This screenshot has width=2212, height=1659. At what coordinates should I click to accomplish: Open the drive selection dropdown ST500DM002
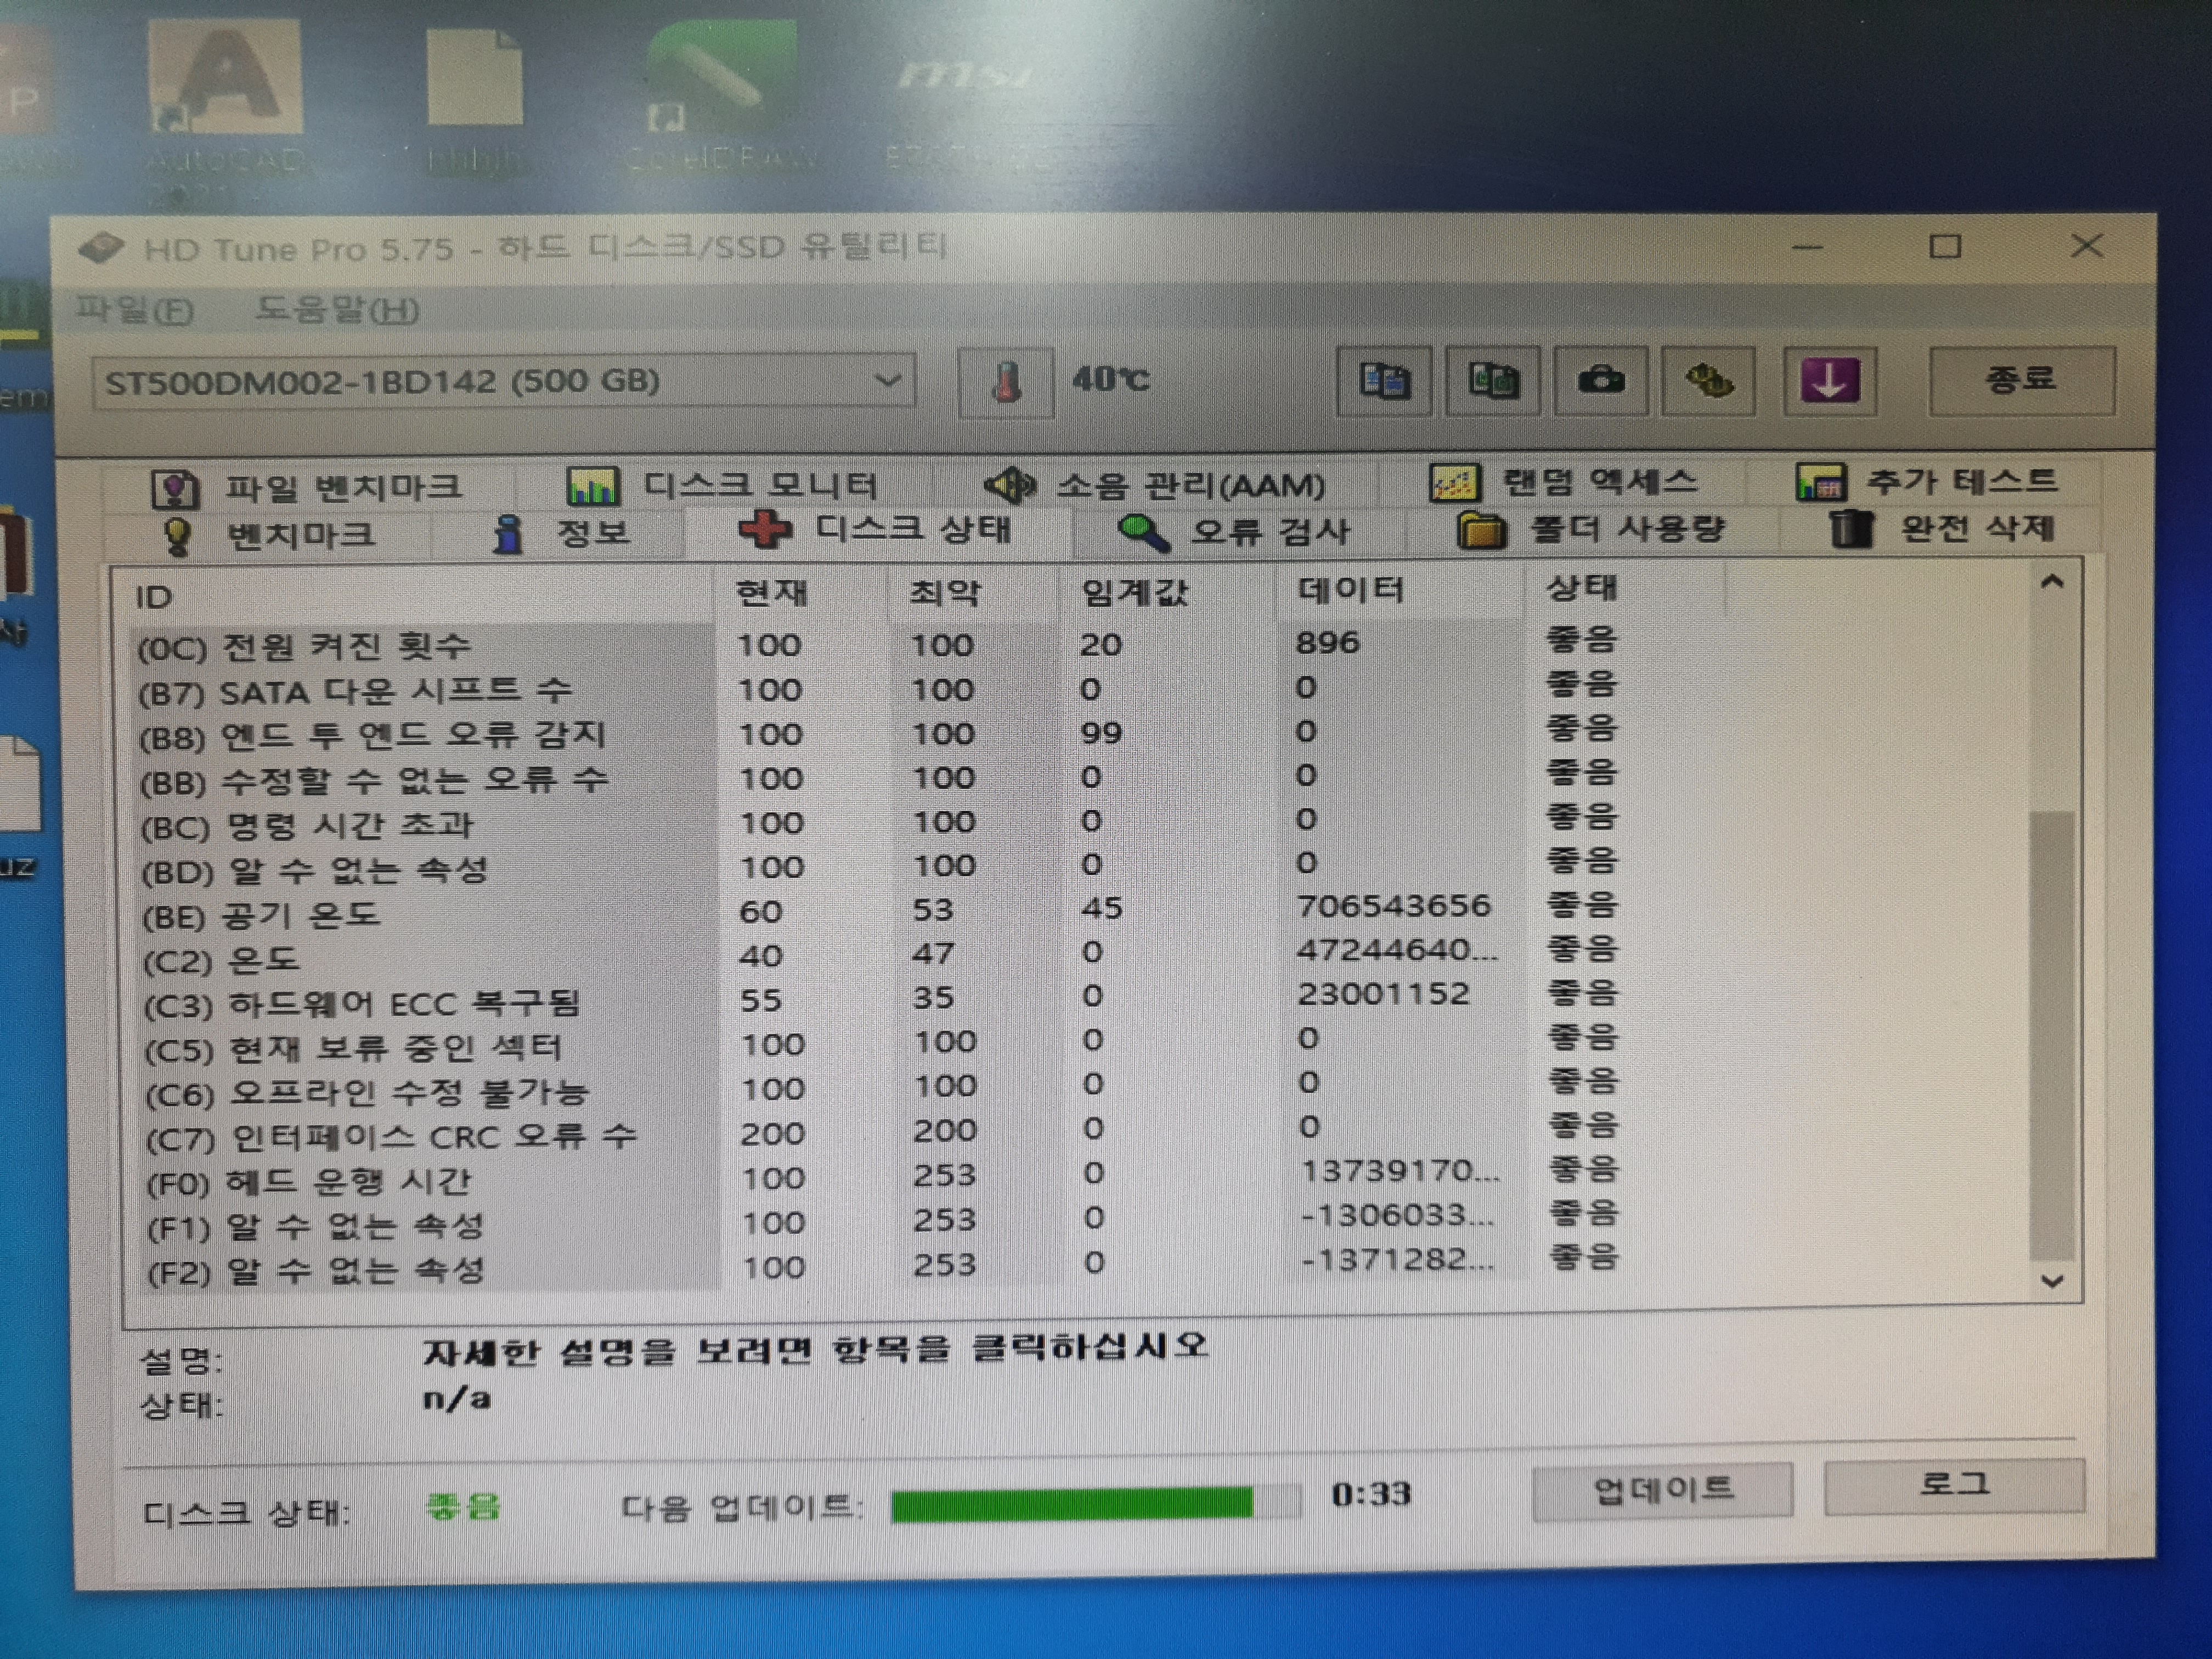504,381
